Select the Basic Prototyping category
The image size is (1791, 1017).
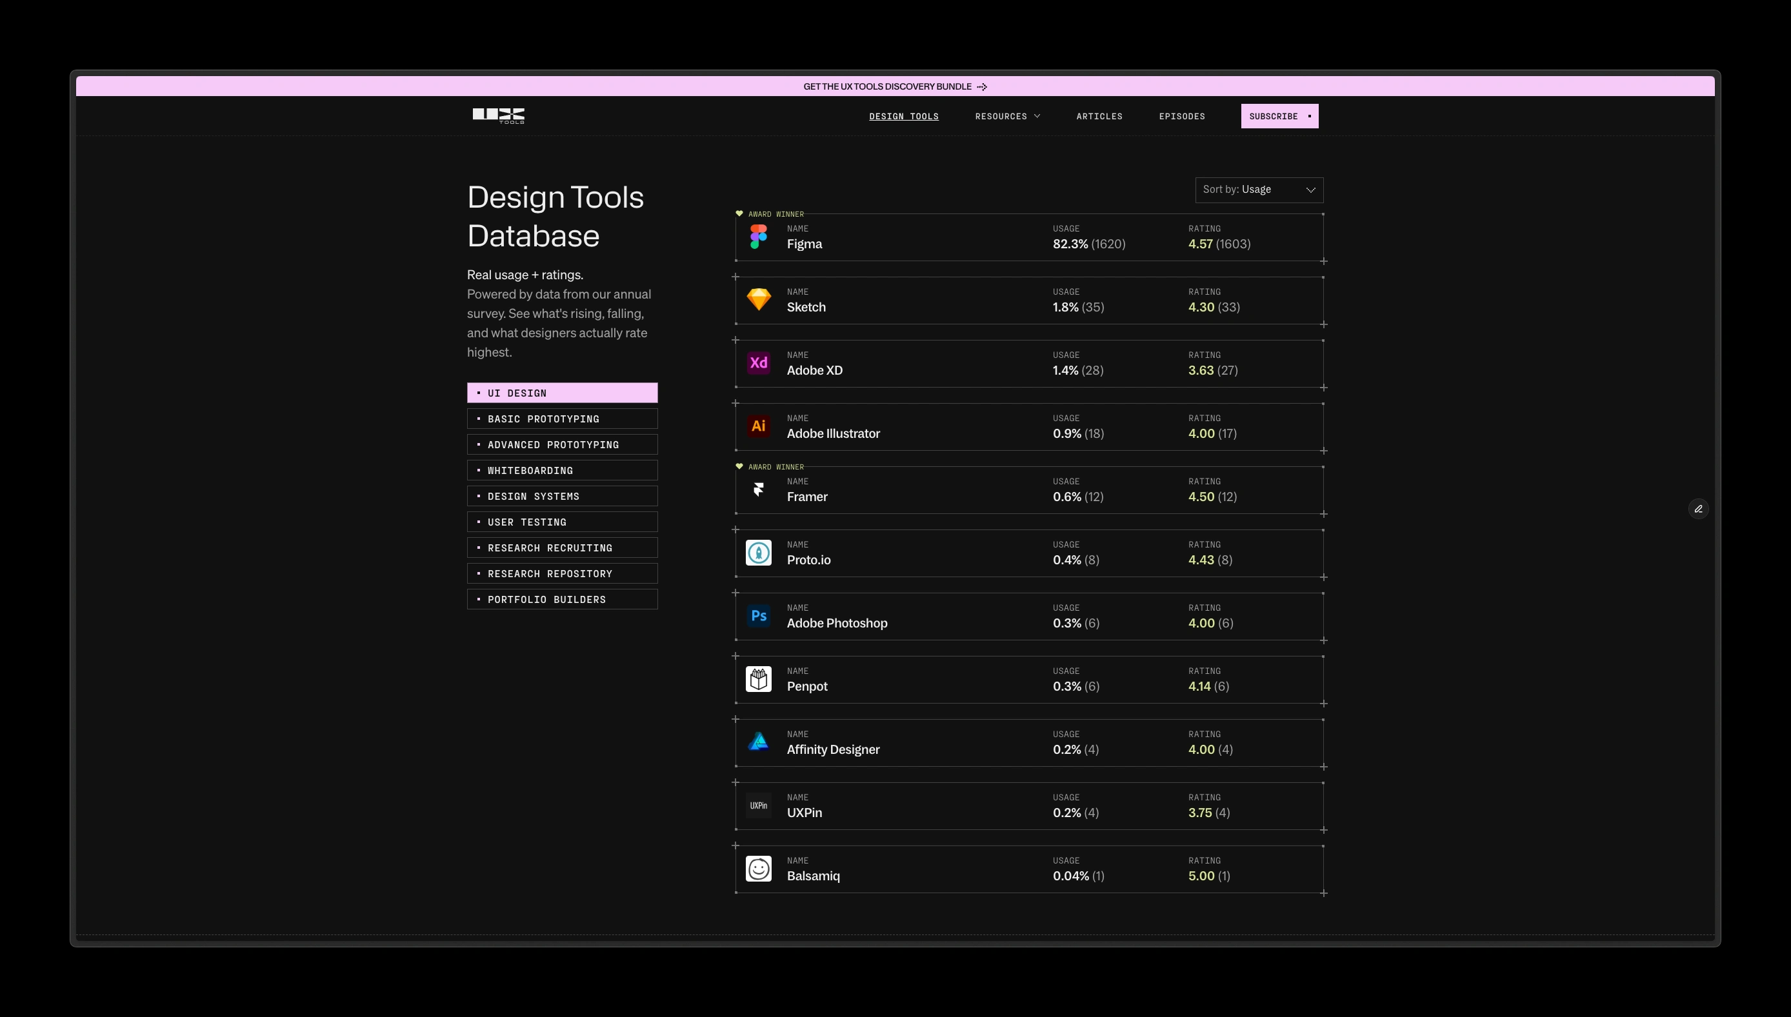(562, 419)
